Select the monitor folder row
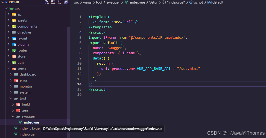The width and height of the screenshot is (266, 138). (x=35, y=86)
